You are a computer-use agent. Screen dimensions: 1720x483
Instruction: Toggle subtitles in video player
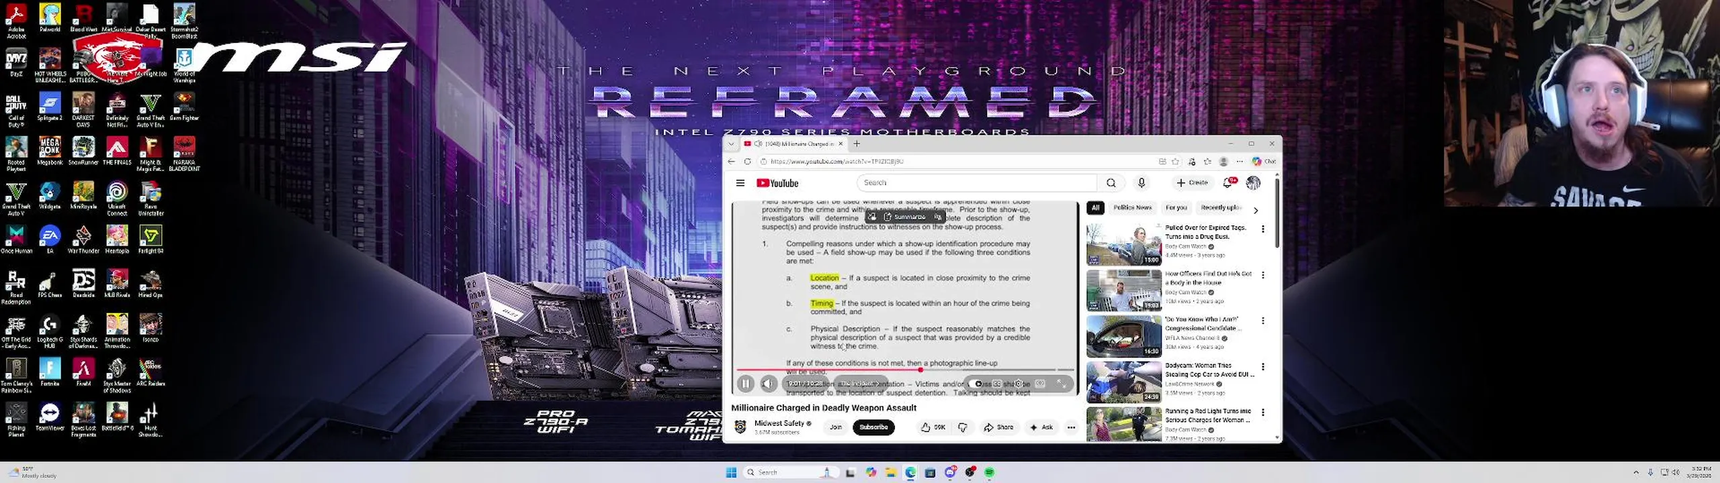click(998, 384)
